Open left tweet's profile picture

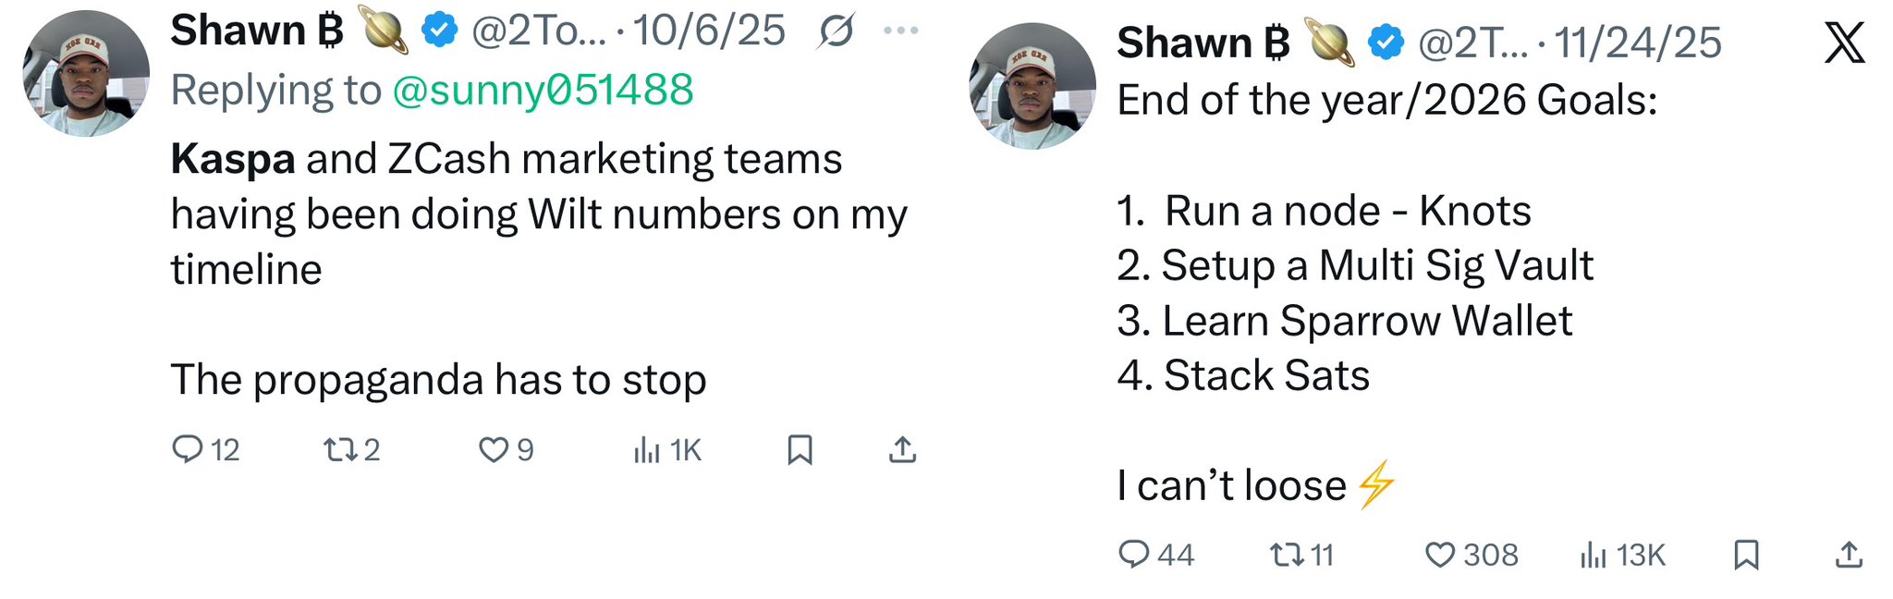(86, 74)
